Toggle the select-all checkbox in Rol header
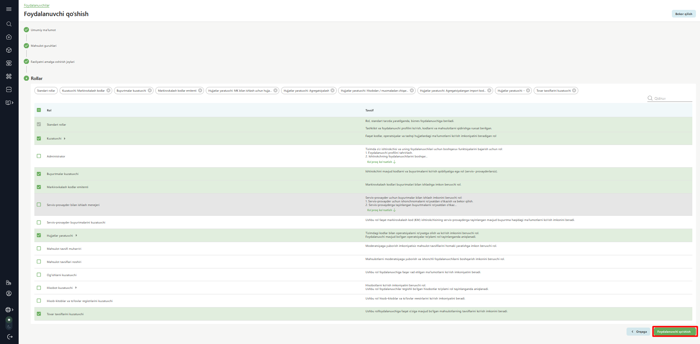 pos(39,110)
